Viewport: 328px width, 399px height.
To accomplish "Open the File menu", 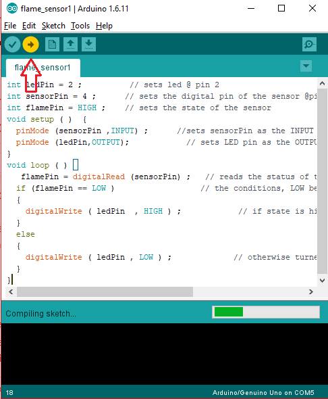I will click(10, 26).
